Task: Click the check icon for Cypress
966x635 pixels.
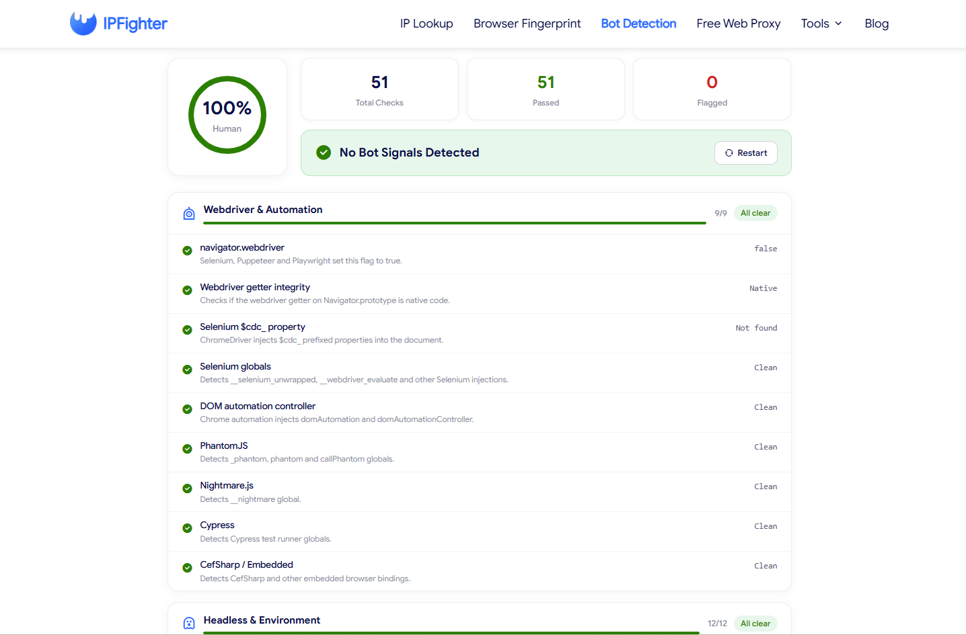Action: (x=187, y=528)
